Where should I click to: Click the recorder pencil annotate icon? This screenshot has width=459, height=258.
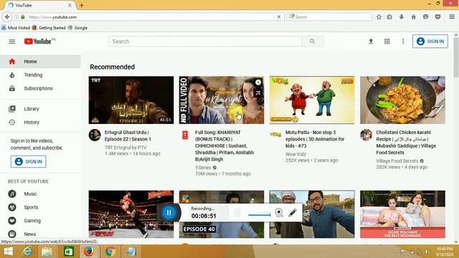293,213
